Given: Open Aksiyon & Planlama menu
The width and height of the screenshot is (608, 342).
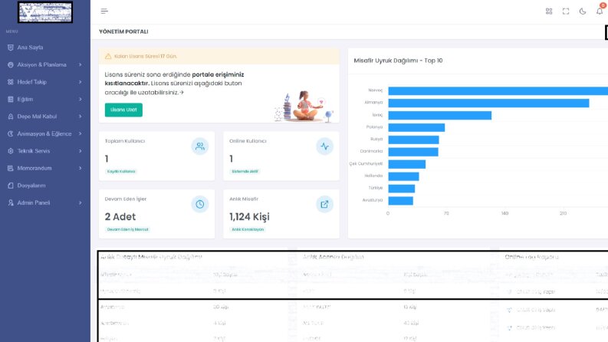Looking at the screenshot, I should [x=42, y=64].
